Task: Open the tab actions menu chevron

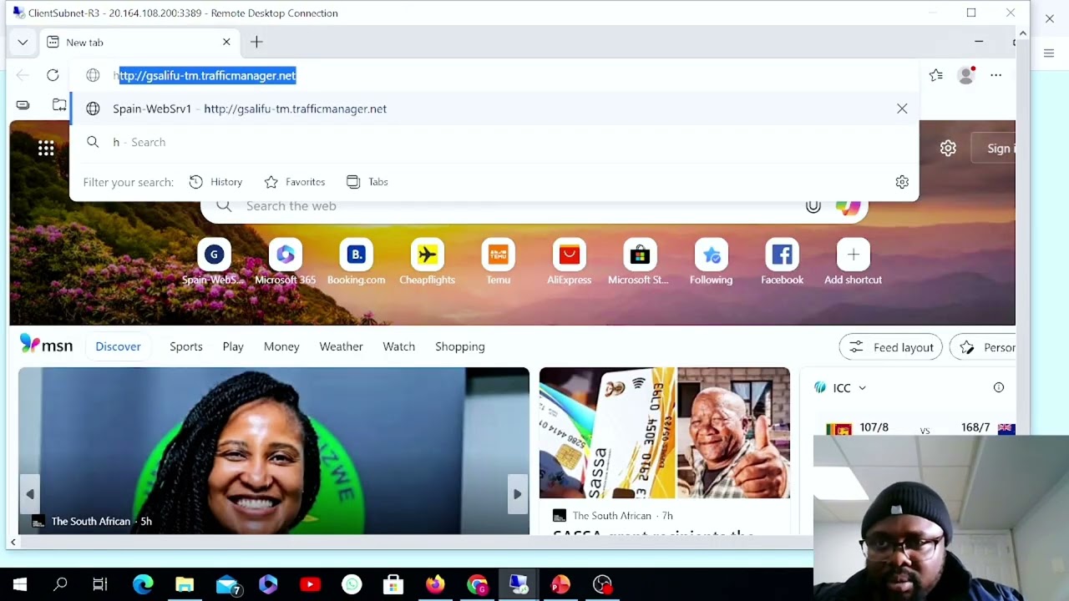Action: [x=23, y=42]
